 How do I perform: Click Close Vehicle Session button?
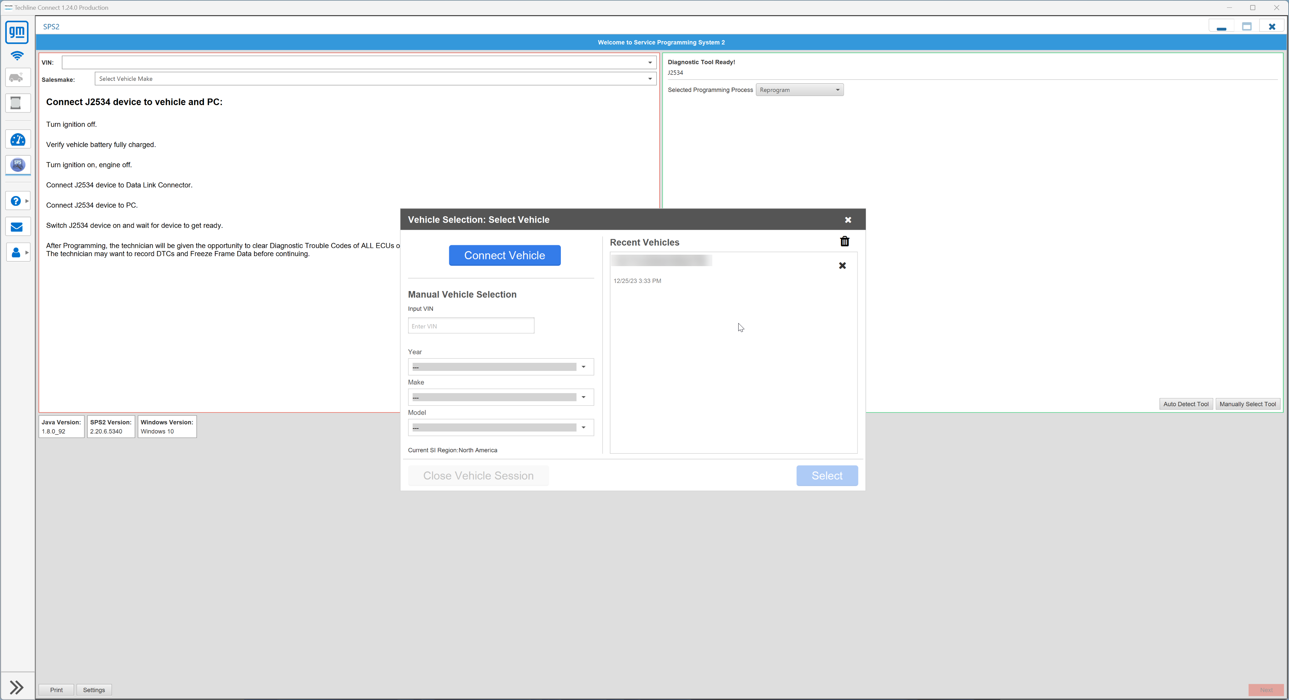[478, 476]
